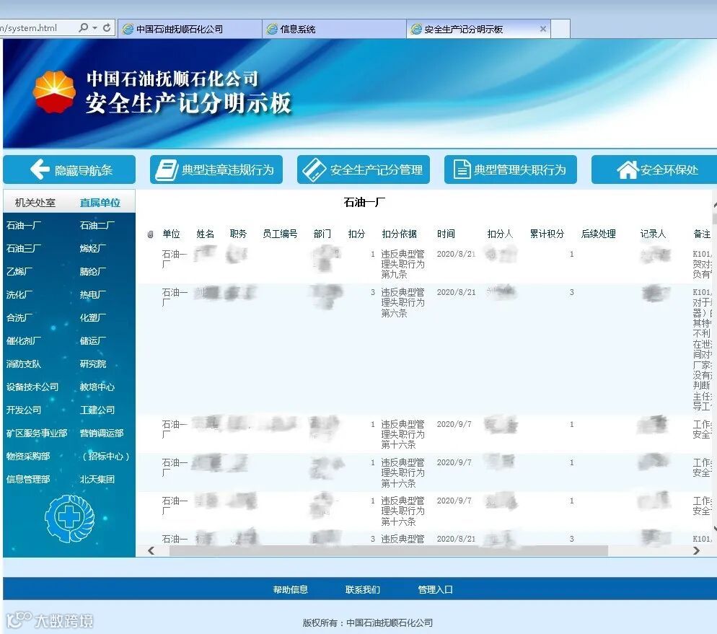Screen dimensions: 717x634
Task: Click the document icon for 典型管理失职行为
Action: pos(462,169)
